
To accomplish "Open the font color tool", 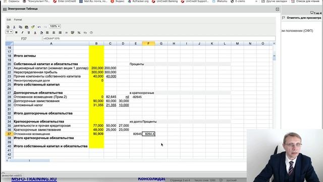I will tap(35, 32).
